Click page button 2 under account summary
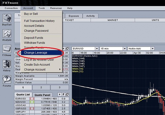165x115 pixels. [41, 87]
